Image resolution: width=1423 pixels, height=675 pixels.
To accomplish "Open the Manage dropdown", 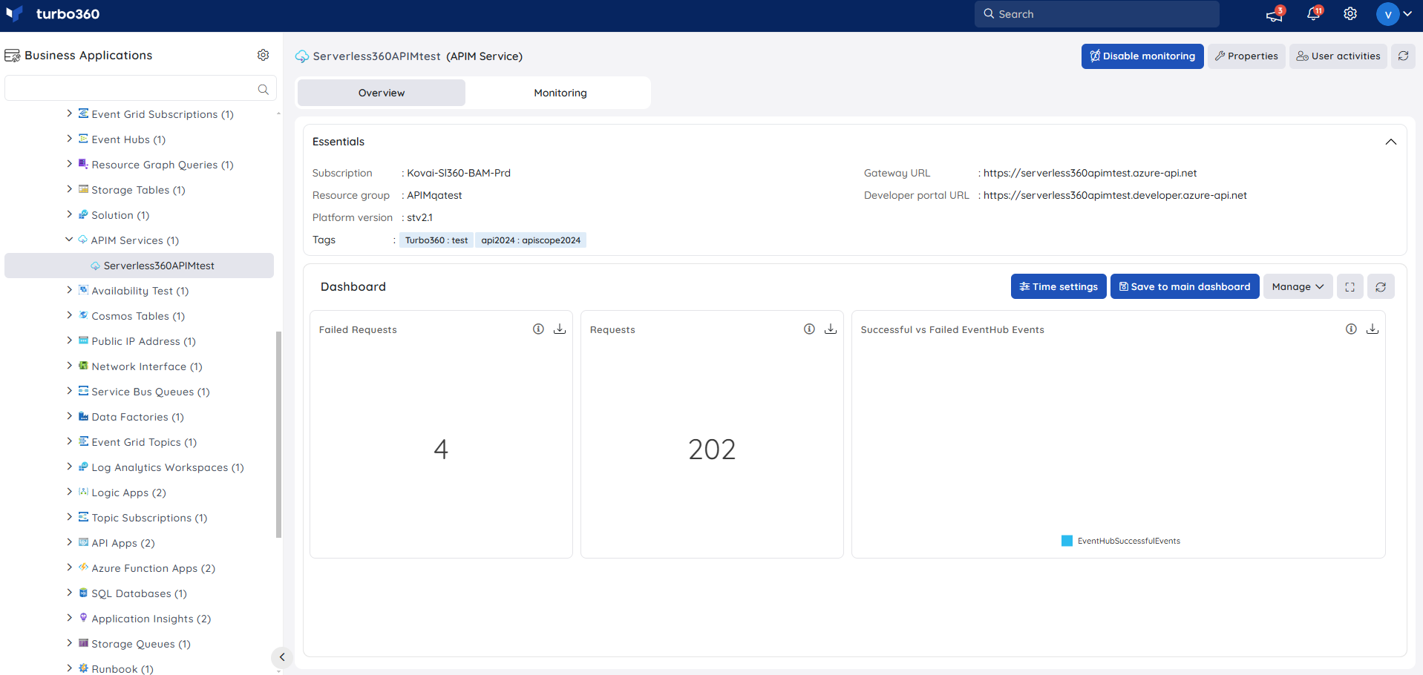I will point(1298,286).
